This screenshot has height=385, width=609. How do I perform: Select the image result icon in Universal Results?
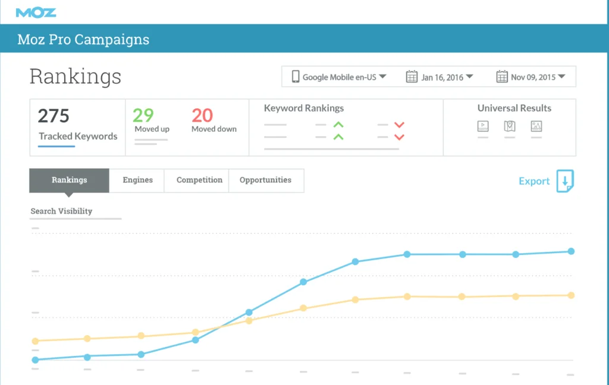point(536,126)
